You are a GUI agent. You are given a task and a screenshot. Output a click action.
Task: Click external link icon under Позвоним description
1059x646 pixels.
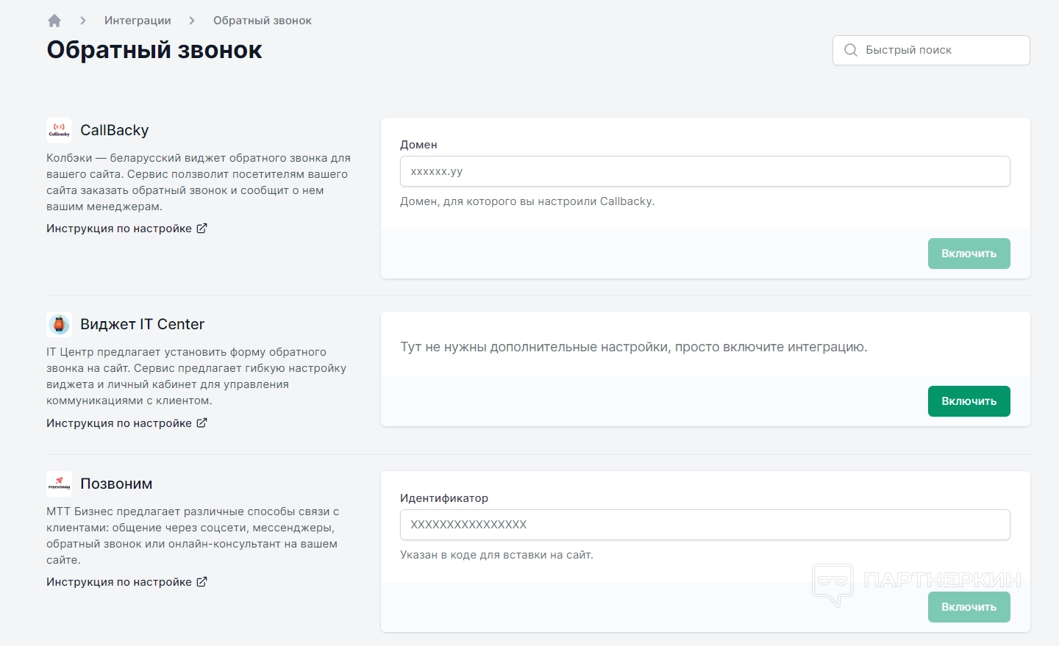click(x=202, y=582)
